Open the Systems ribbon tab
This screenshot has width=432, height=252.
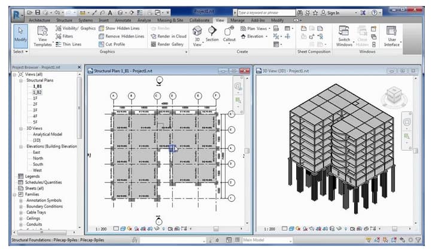(86, 20)
